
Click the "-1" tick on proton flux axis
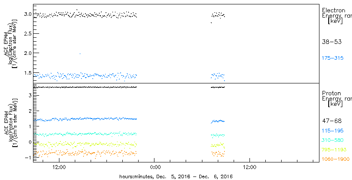[x=28, y=157]
